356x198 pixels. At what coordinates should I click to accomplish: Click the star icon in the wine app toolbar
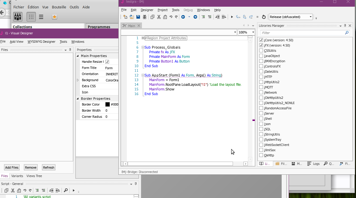[x=54, y=17]
